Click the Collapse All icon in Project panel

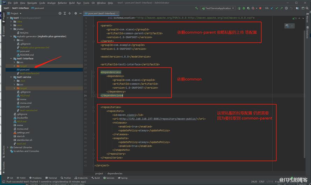coord(70,13)
